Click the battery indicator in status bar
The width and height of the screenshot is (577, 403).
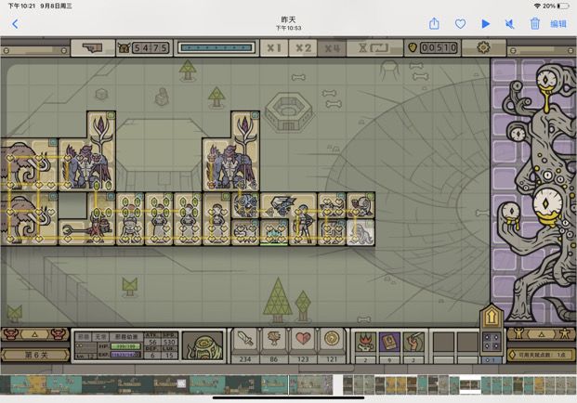point(563,6)
